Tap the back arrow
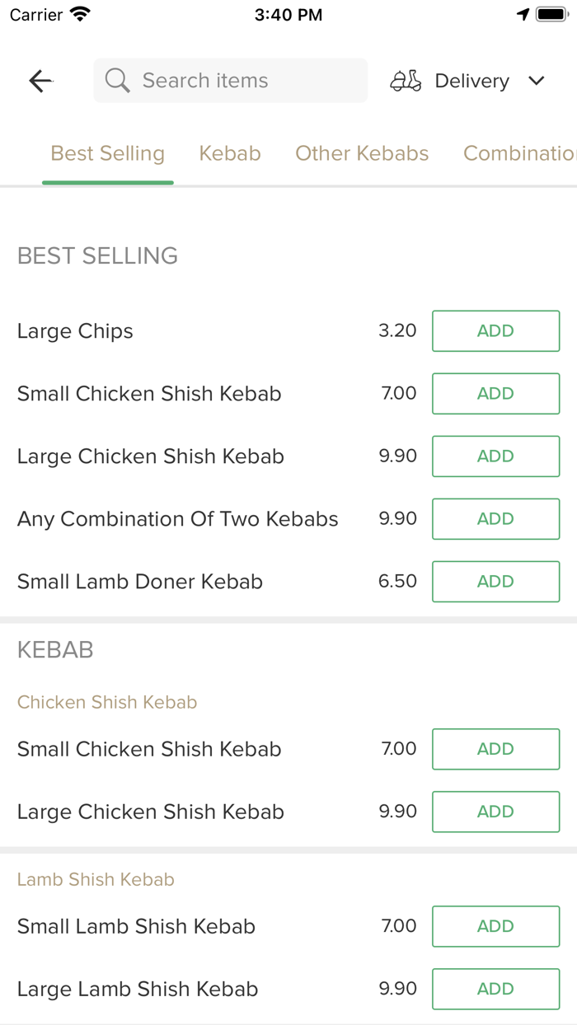This screenshot has width=577, height=1025. [40, 81]
